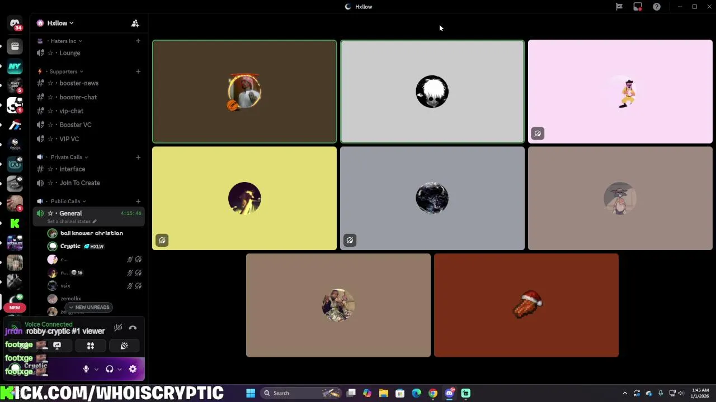Open Windows Start menu
Image resolution: width=716 pixels, height=402 pixels.
pyautogui.click(x=251, y=393)
